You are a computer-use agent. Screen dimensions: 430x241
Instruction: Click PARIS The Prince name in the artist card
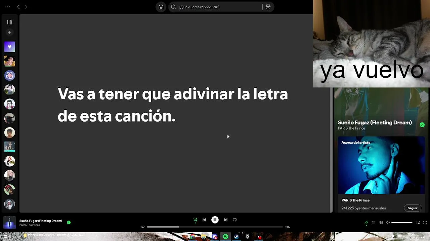[355, 200]
